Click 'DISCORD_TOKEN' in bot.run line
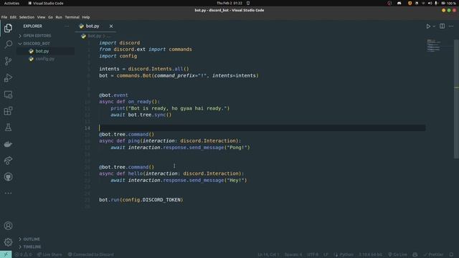Viewport: 459px width, 258px height. [161, 200]
